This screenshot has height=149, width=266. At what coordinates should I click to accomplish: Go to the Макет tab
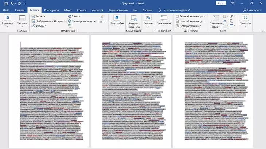[x=68, y=10]
